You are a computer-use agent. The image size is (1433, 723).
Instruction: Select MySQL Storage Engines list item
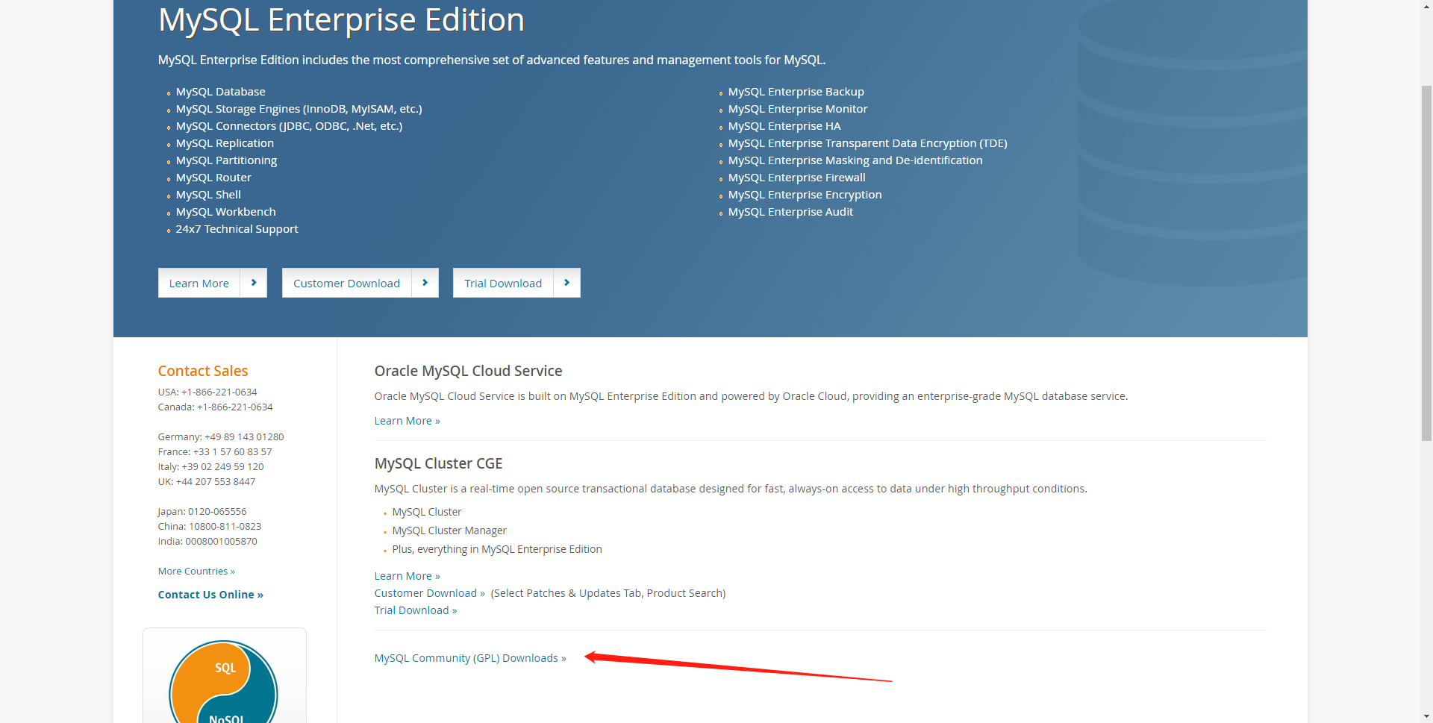point(299,109)
